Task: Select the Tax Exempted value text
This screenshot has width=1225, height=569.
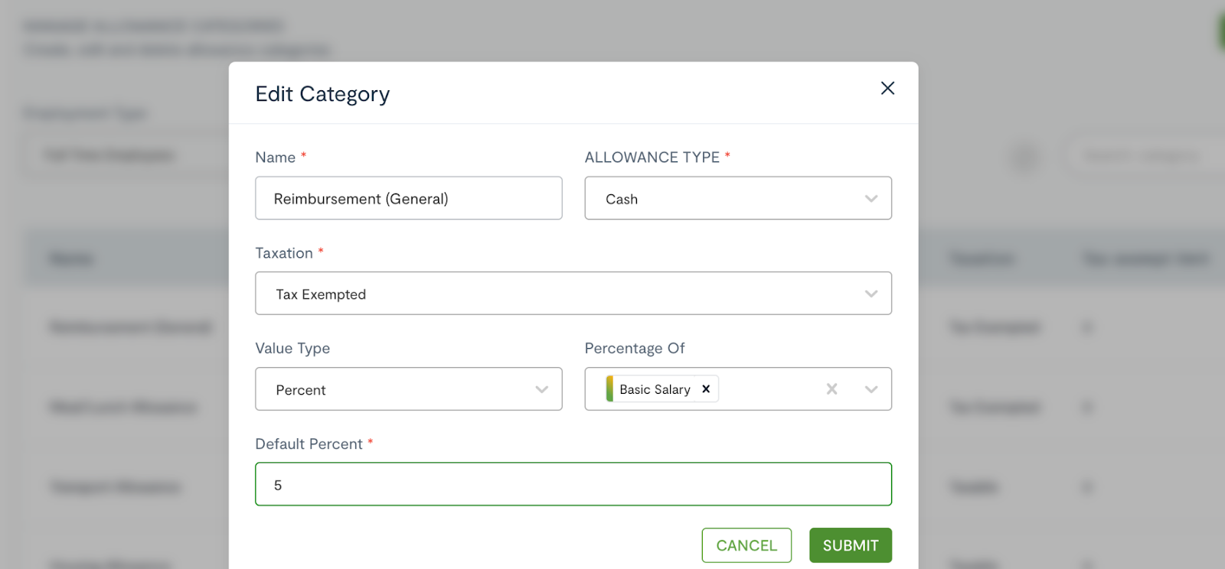Action: click(321, 294)
